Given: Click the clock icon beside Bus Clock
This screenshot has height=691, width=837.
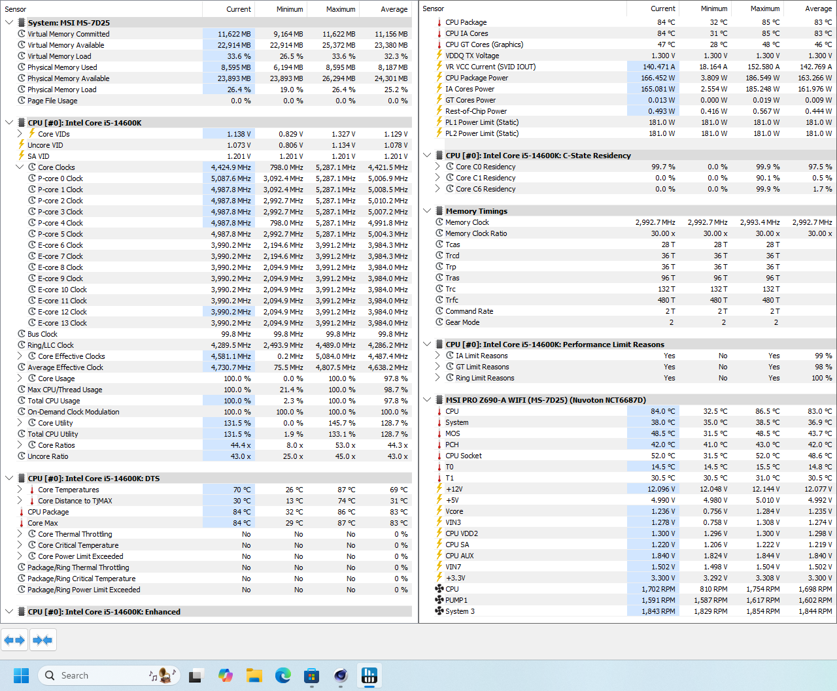Looking at the screenshot, I should coord(22,334).
